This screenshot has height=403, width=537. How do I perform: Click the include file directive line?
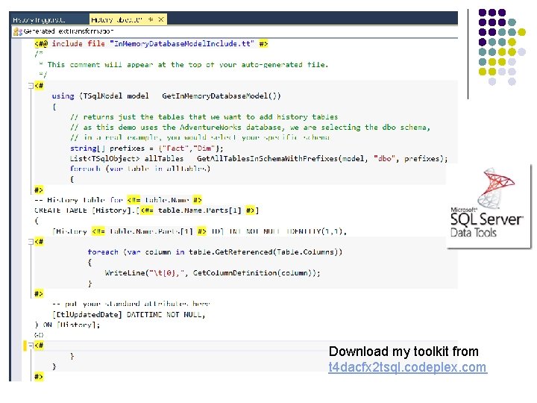coord(151,44)
